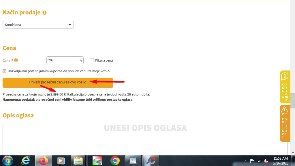The width and height of the screenshot is (295, 166).
Task: Launch Internet Explorer from taskbar
Action: tap(26, 161)
